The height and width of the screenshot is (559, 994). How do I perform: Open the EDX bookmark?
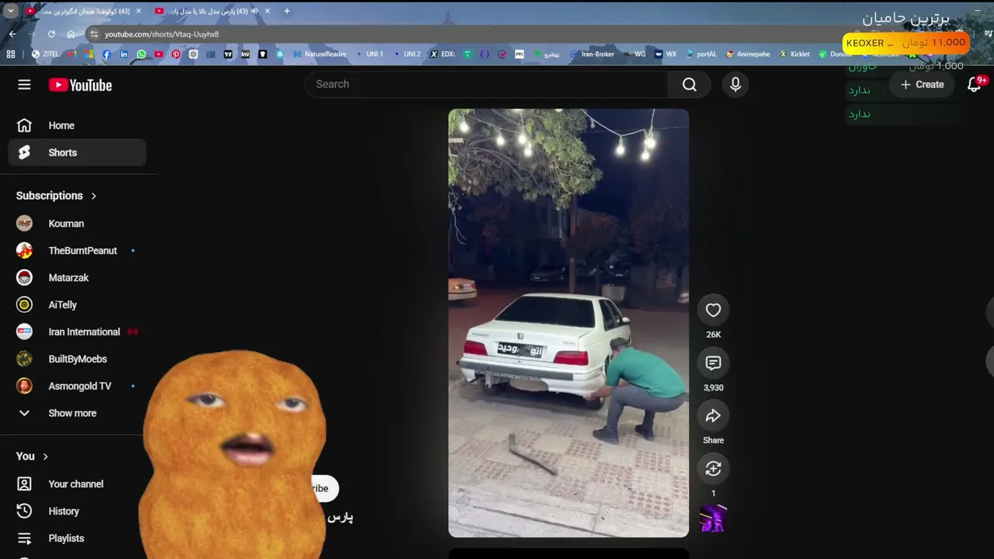click(x=443, y=54)
